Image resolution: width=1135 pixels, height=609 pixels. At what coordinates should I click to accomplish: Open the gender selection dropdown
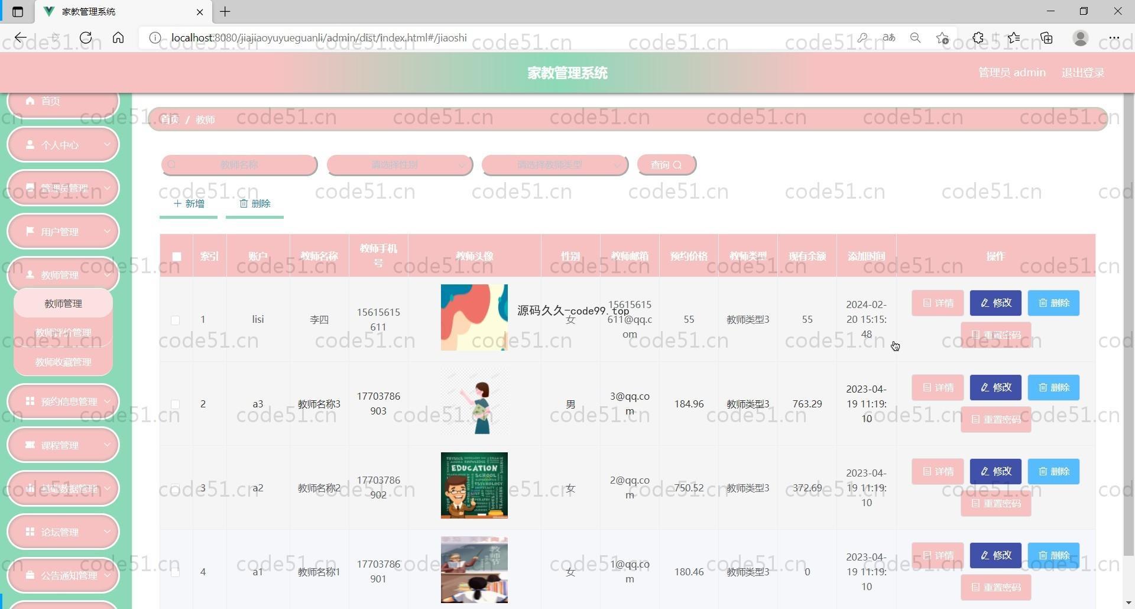point(400,165)
